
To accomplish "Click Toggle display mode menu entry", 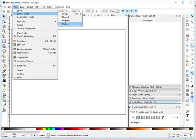I will pos(70,14).
